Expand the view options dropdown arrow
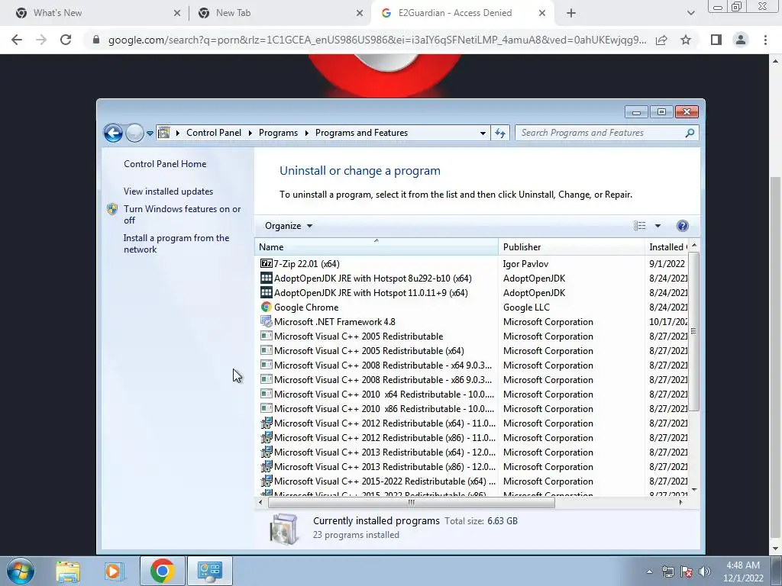 point(658,226)
